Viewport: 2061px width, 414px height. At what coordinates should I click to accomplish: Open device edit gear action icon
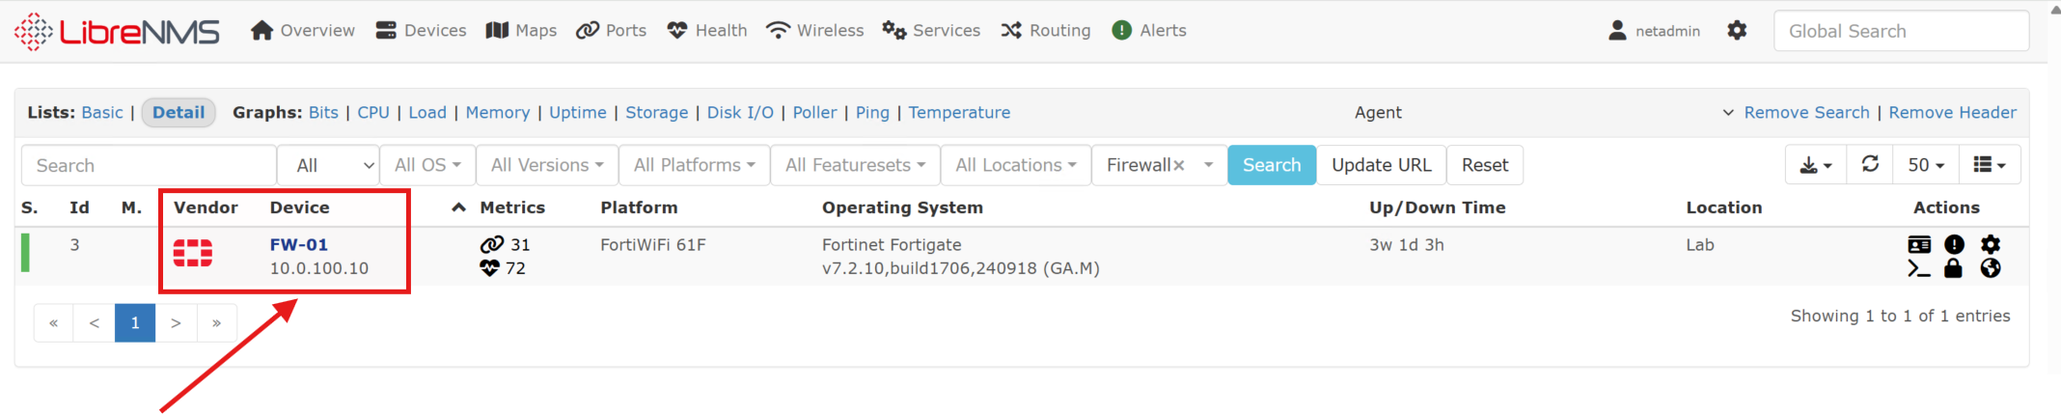tap(1991, 244)
